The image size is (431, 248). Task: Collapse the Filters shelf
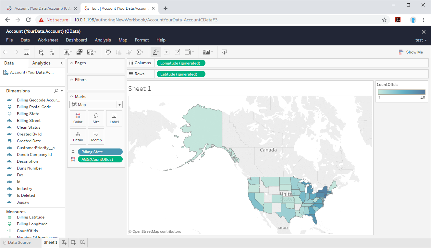72,80
